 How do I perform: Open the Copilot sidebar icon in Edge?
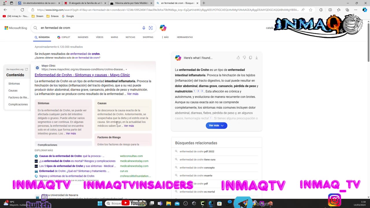coord(365,10)
